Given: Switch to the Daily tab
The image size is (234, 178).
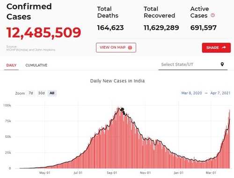Looking at the screenshot, I should [11, 65].
